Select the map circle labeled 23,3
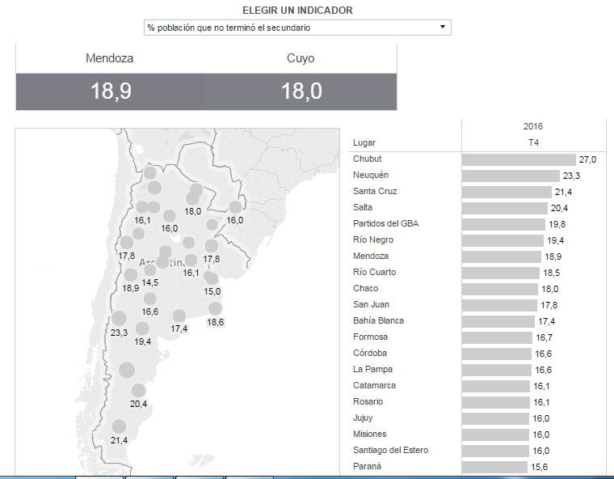 pos(119,318)
